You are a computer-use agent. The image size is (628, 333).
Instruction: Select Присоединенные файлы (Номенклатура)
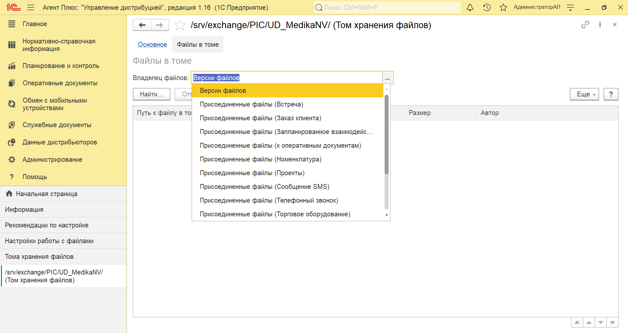pyautogui.click(x=288, y=159)
